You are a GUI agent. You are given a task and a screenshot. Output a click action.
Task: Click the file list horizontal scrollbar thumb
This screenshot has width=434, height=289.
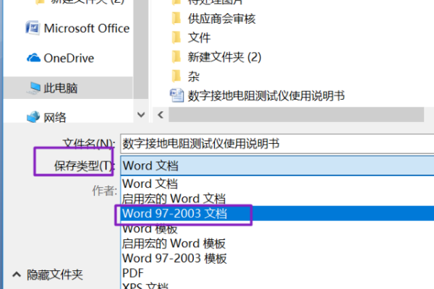(x=296, y=114)
